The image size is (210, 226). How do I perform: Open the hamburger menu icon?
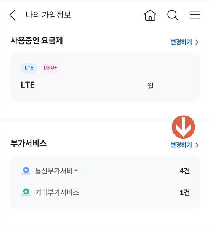point(195,15)
